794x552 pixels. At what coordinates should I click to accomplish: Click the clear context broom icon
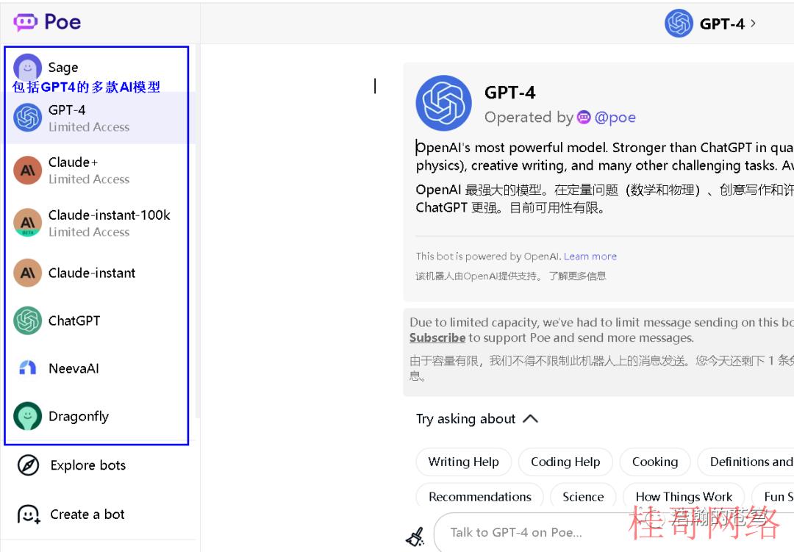415,537
